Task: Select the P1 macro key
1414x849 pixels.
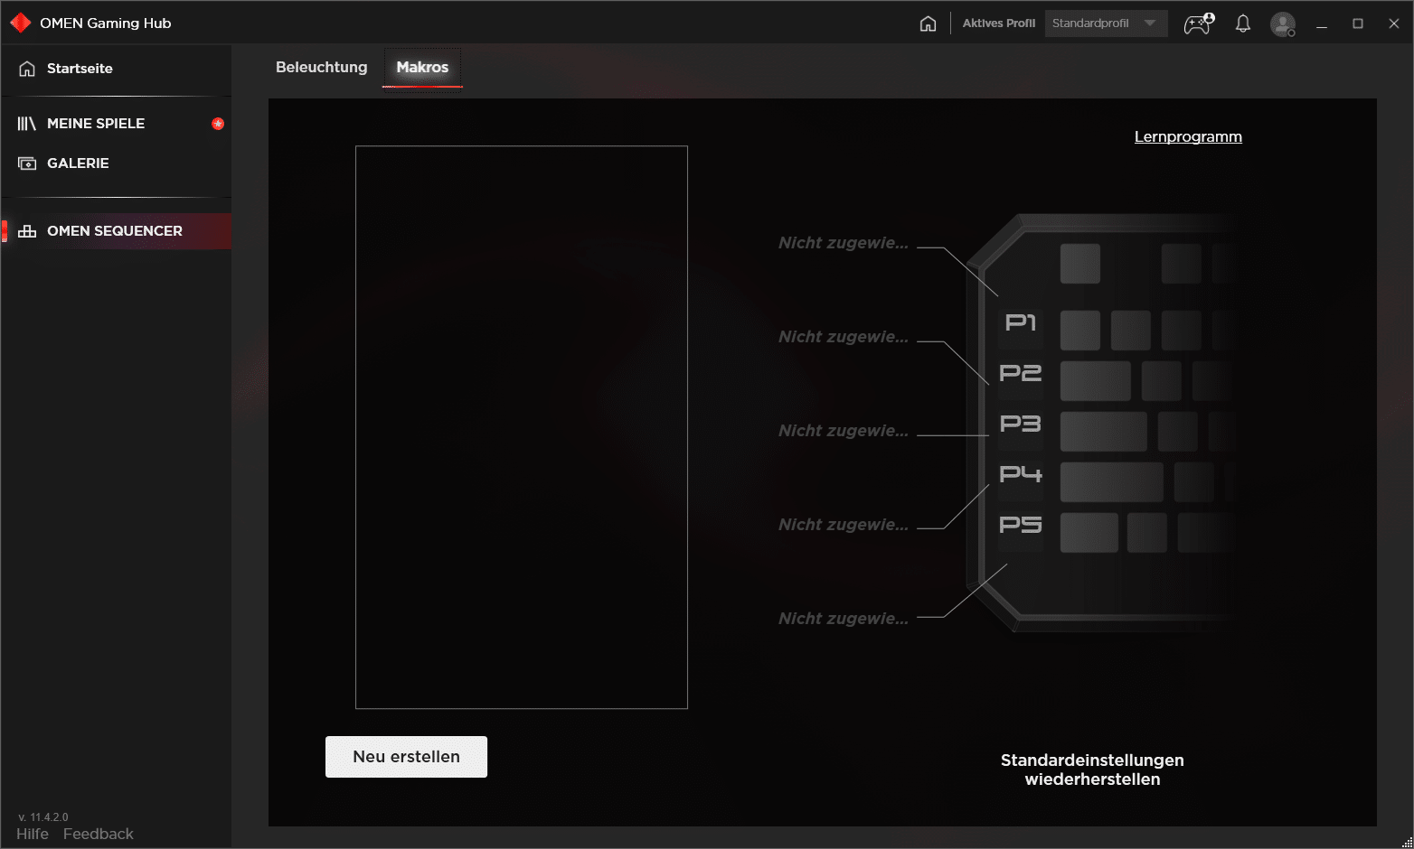Action: tap(1021, 323)
